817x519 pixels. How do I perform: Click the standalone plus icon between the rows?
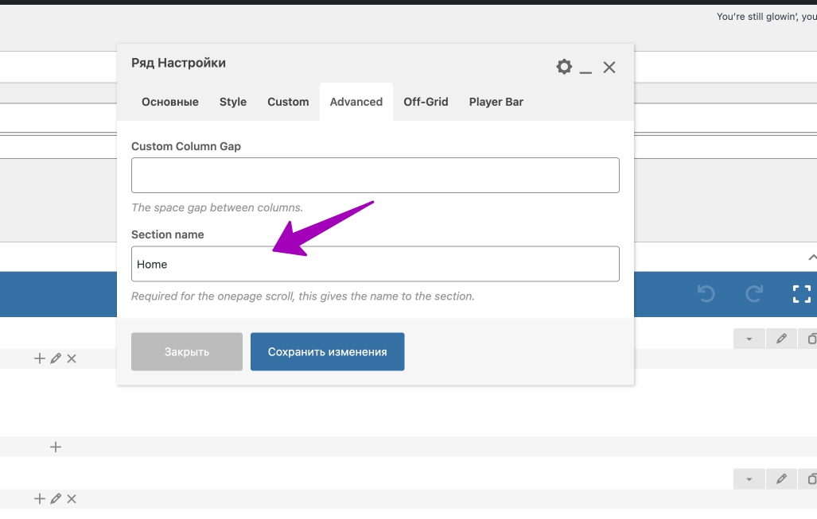pyautogui.click(x=56, y=447)
